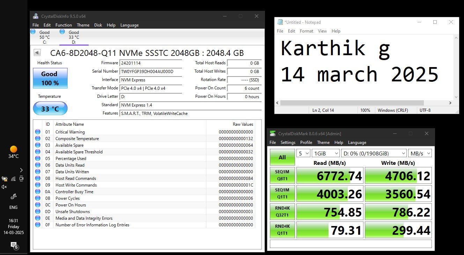Click the Notepad horizontal scrollbar
Image resolution: width=464 pixels, height=255 pixels.
coord(352,103)
